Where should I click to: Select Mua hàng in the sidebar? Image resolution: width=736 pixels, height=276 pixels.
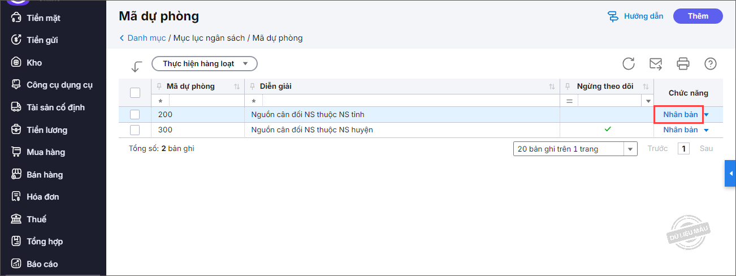pyautogui.click(x=45, y=152)
